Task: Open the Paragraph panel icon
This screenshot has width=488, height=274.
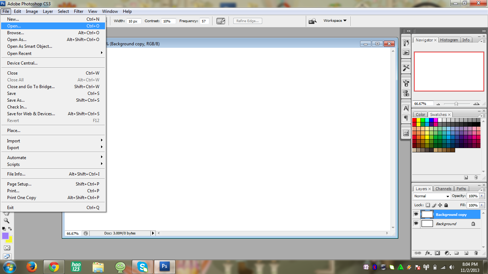Action: 406,117
